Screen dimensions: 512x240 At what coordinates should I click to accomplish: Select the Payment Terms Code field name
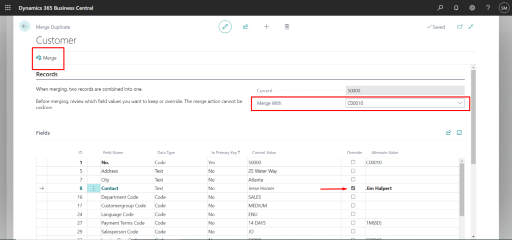[123, 223]
